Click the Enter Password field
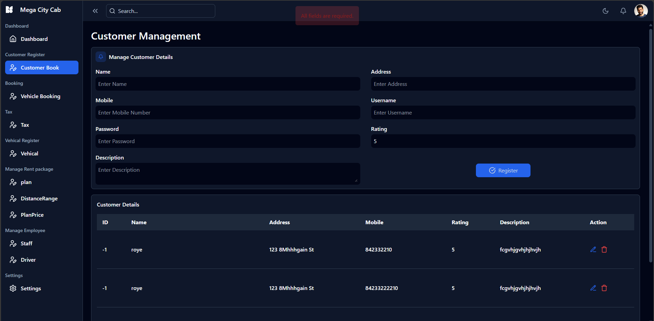654x321 pixels. click(228, 141)
